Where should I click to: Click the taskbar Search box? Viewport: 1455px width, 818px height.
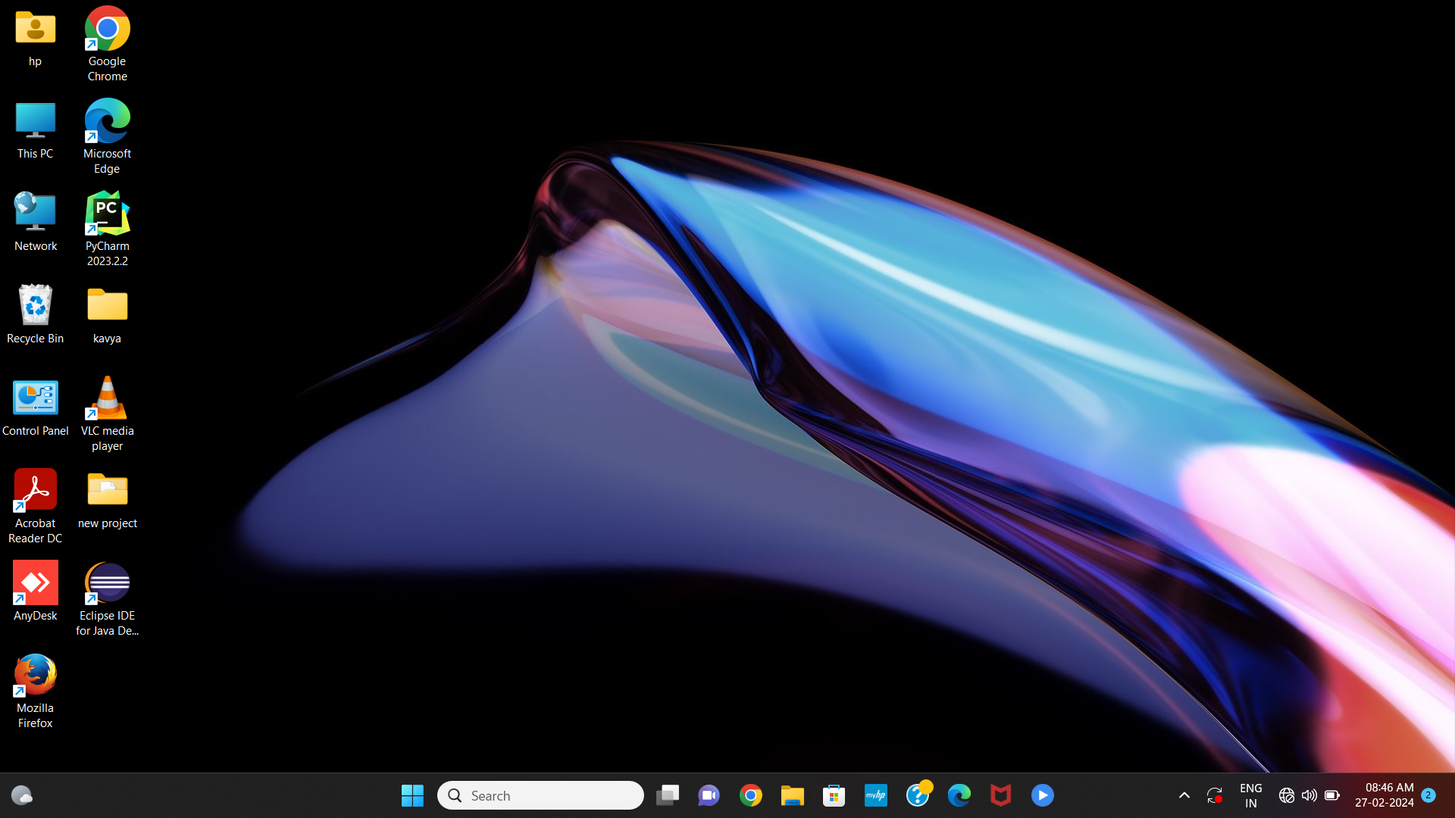click(540, 795)
